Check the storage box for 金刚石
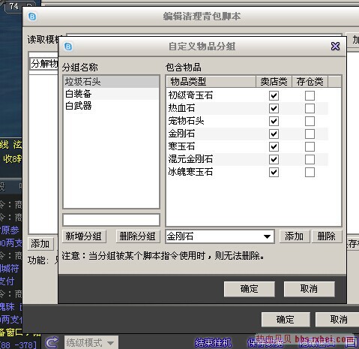 [310, 134]
